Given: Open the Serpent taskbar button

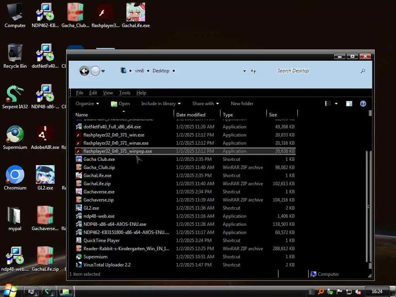Looking at the screenshot, I should click(47, 292).
